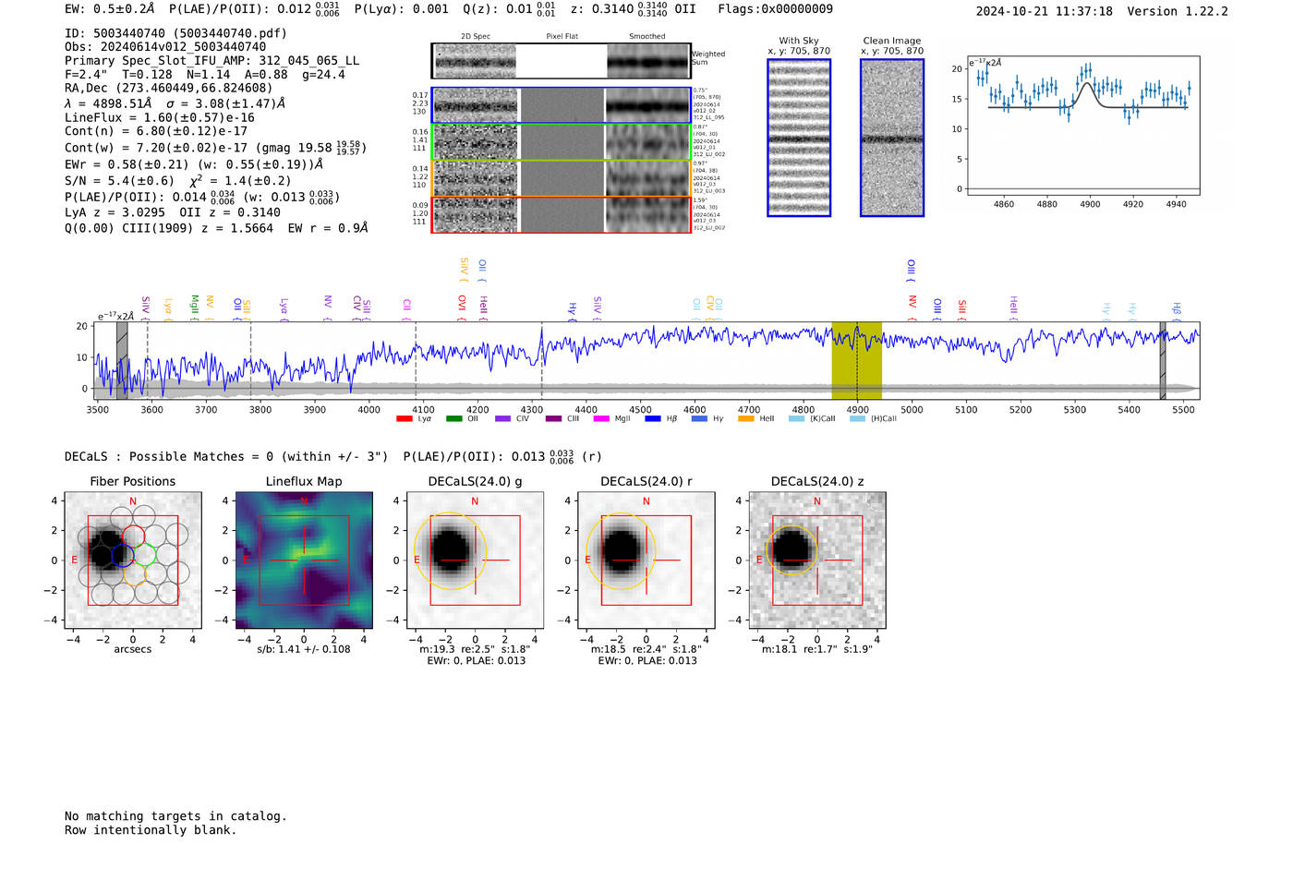Click the red OVI line label above spectrum
The image size is (1293, 880).
462,303
